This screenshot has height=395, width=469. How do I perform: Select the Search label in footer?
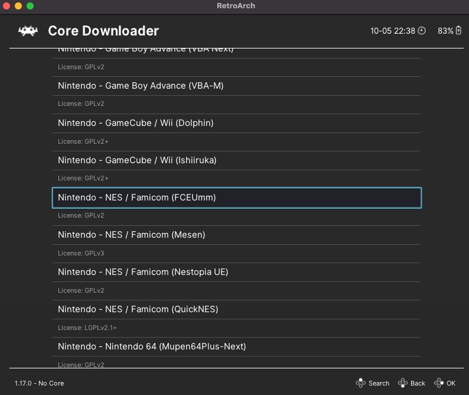379,383
